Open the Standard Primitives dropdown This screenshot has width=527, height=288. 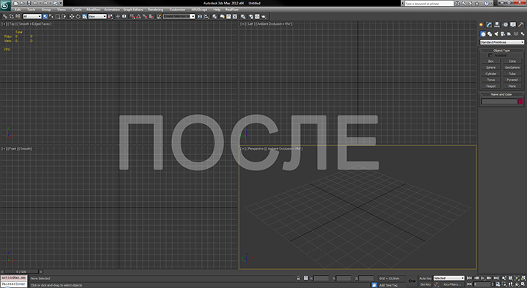(502, 42)
